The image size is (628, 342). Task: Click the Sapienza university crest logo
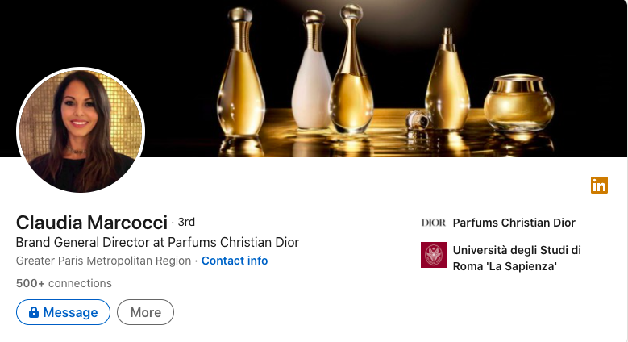434,255
